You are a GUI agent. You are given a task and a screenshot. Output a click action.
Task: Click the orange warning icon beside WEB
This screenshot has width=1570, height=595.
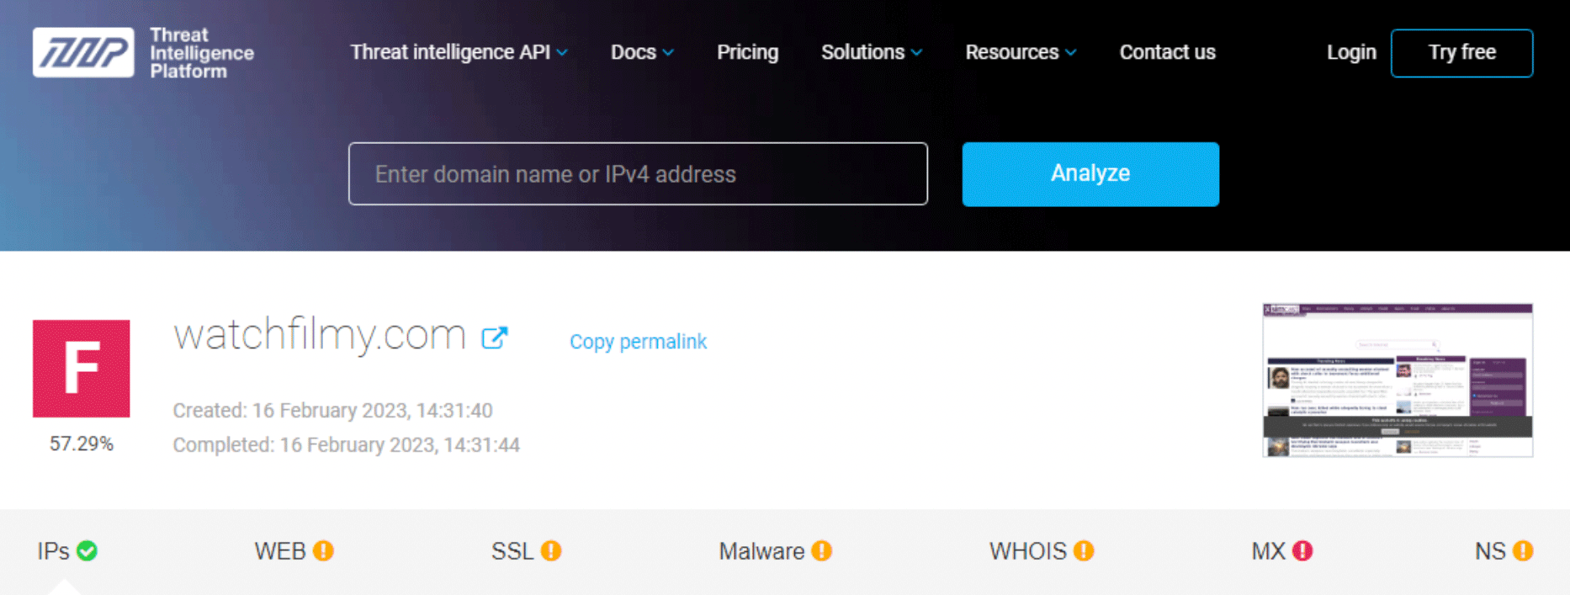point(323,550)
